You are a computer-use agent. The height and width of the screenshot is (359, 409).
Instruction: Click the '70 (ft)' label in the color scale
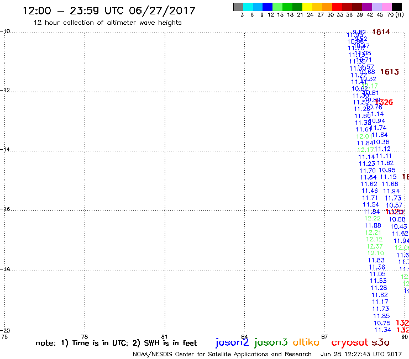(395, 14)
